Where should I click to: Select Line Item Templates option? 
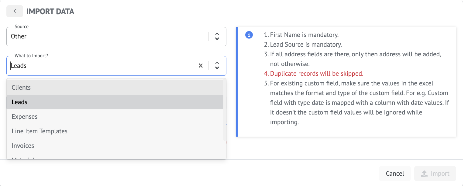point(40,131)
